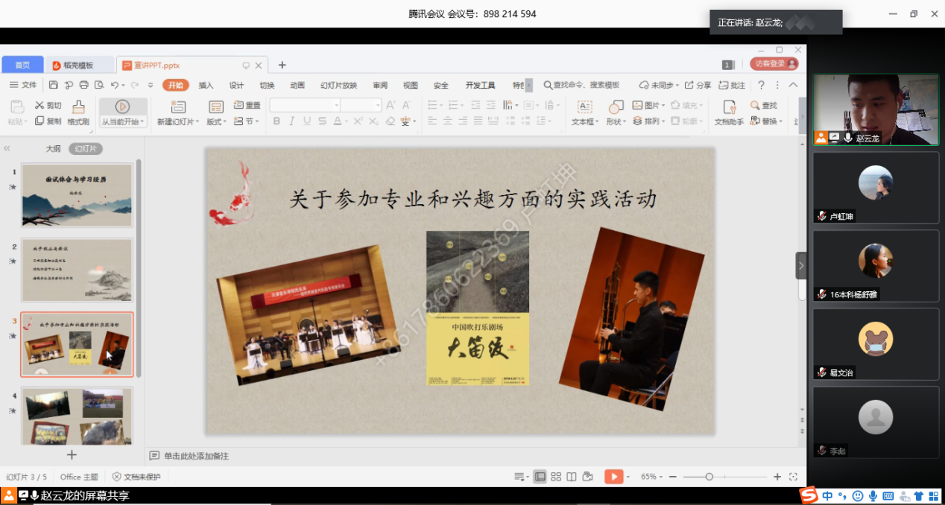The image size is (945, 505).
Task: Open a new tab with plus button
Action: pos(282,65)
